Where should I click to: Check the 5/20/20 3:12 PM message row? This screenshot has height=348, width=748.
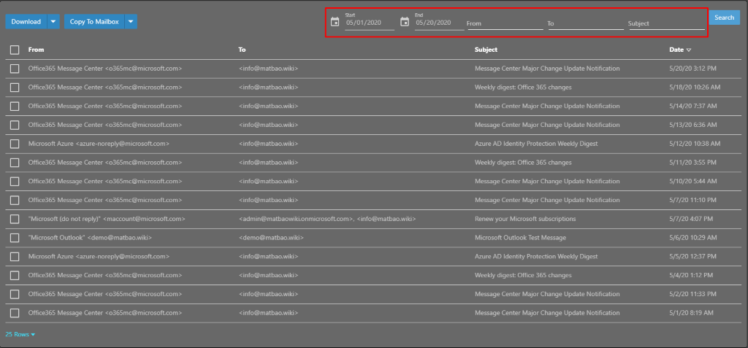15,69
